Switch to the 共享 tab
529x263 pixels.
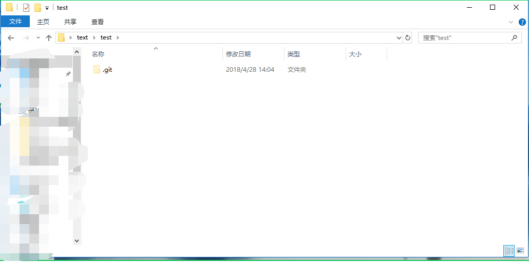(70, 22)
